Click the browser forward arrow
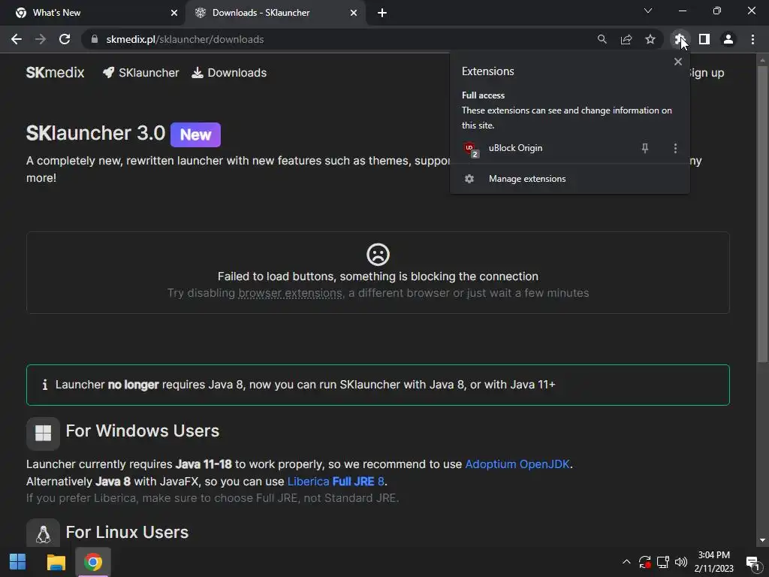The image size is (769, 577). 41,39
